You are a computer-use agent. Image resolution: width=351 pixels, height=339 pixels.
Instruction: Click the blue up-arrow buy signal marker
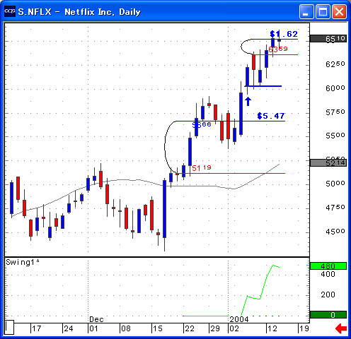pyautogui.click(x=248, y=101)
